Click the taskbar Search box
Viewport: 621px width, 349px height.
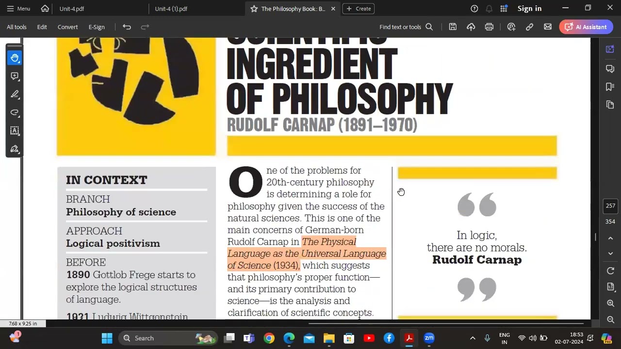tap(169, 338)
